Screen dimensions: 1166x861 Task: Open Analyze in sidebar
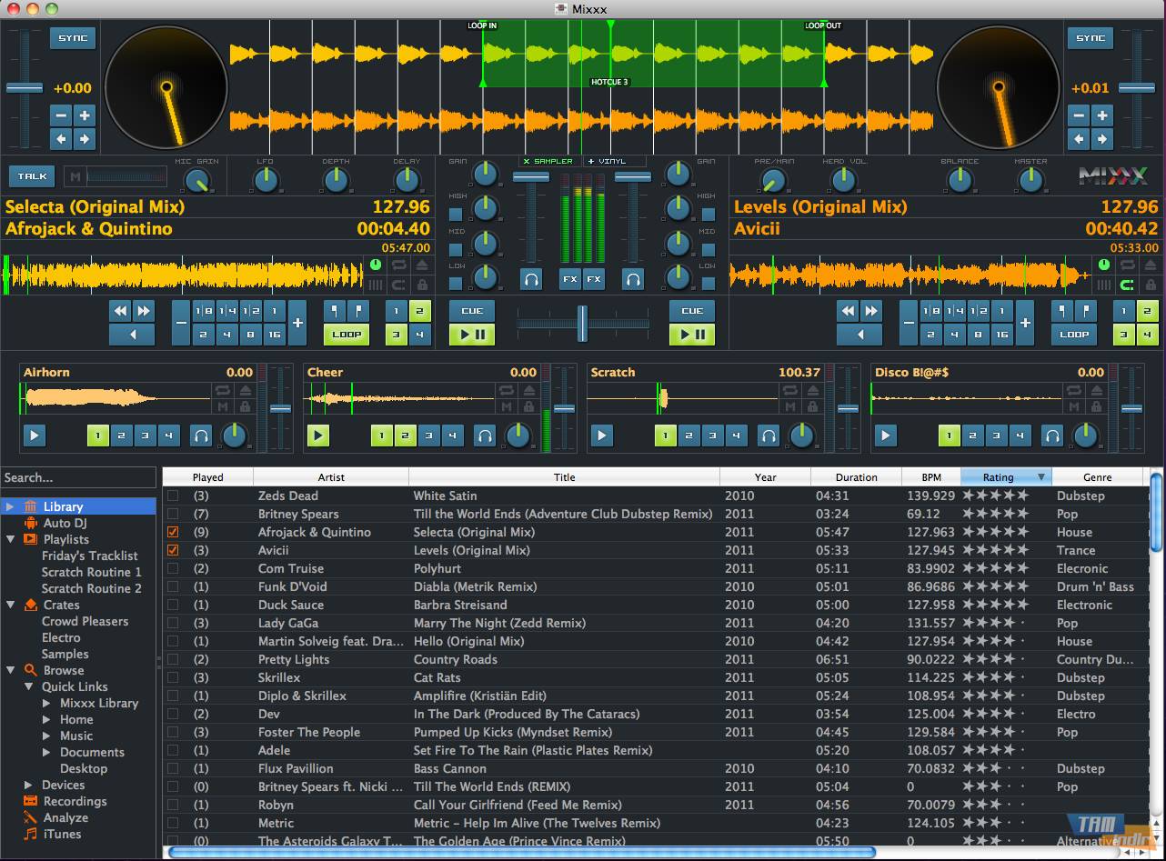click(65, 817)
